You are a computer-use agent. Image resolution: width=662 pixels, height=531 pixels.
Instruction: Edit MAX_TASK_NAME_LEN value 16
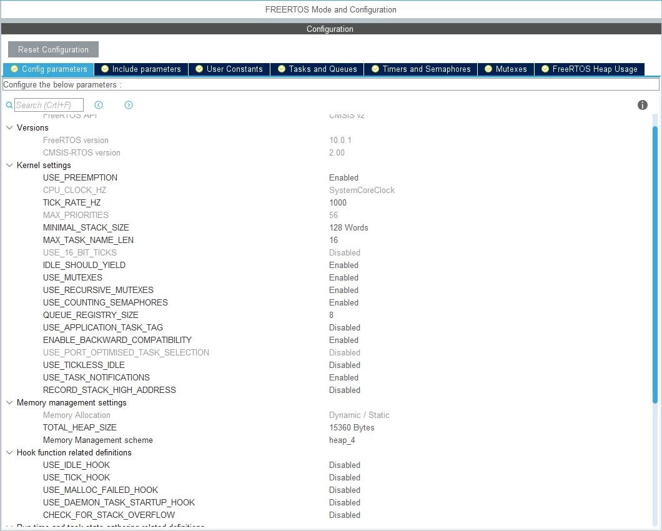[x=333, y=240]
